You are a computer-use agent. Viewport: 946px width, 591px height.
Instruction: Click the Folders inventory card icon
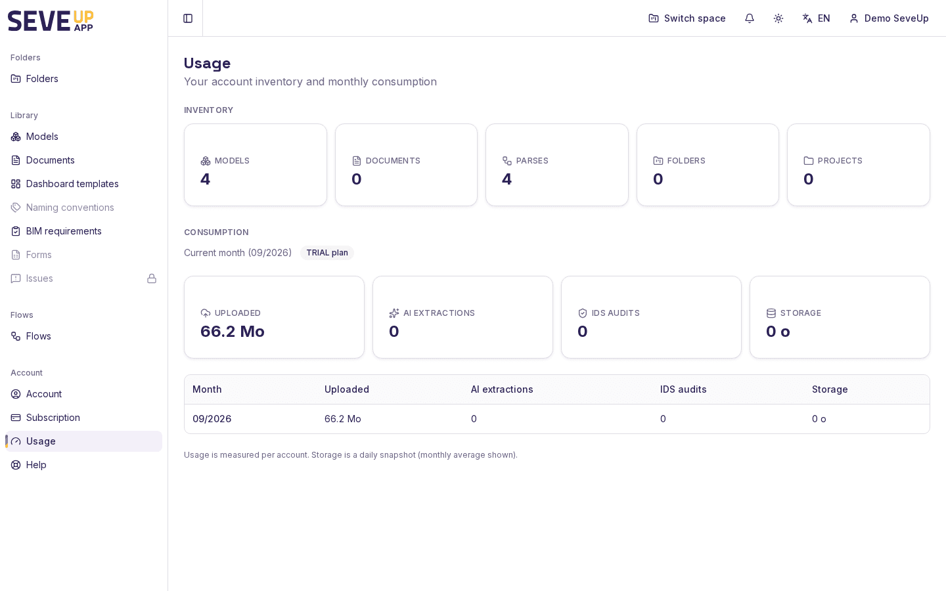click(x=658, y=161)
